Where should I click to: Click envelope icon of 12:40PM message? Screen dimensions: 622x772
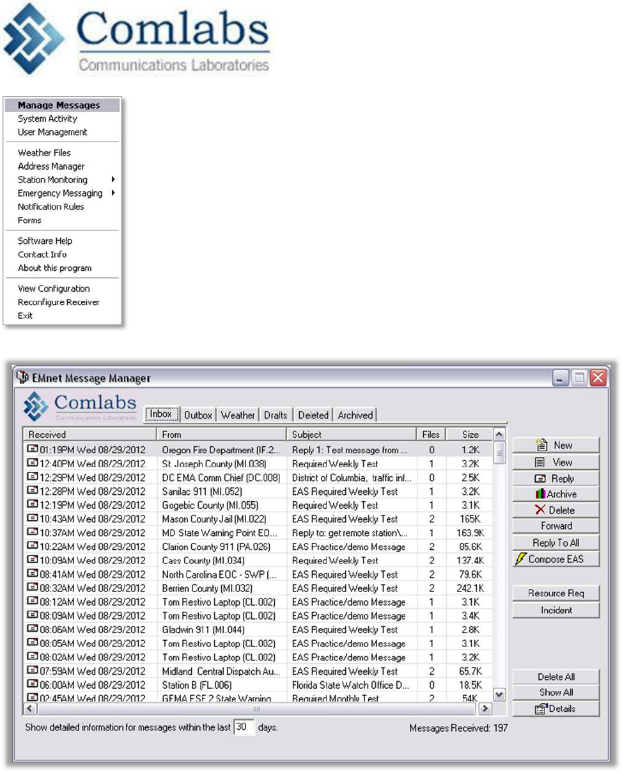pos(32,463)
